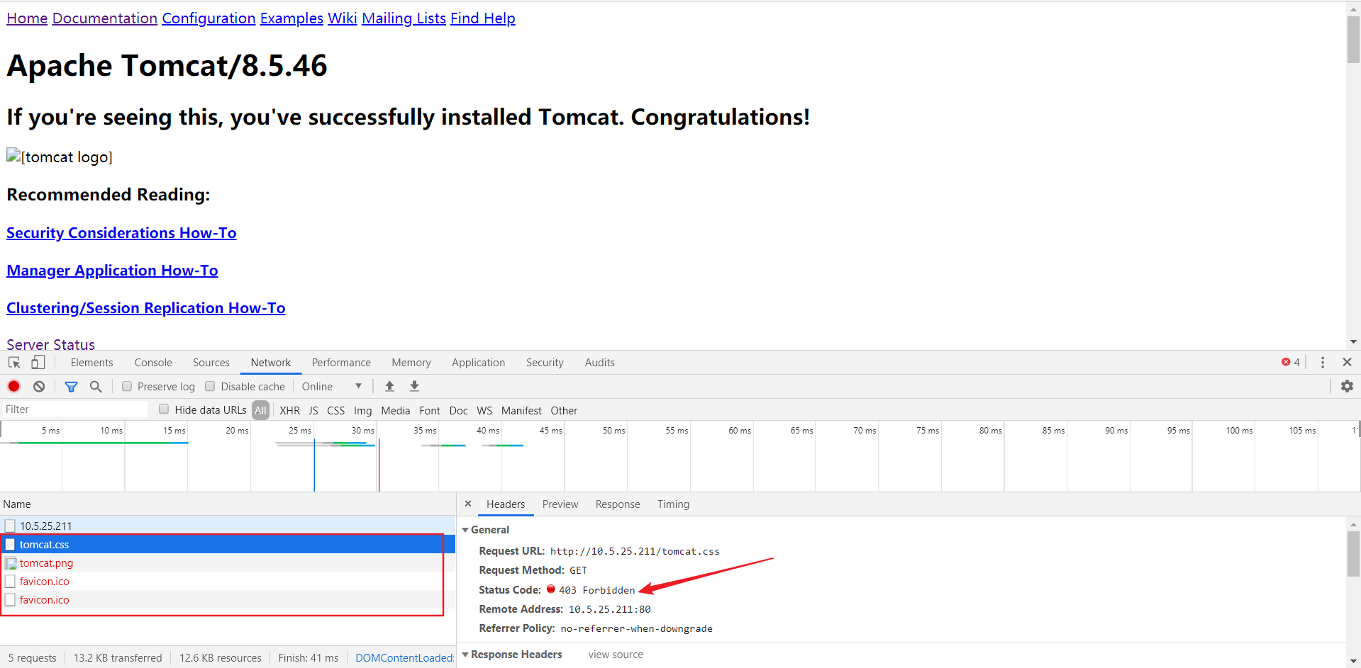
Task: Stop recording network log with red button
Action: click(13, 386)
